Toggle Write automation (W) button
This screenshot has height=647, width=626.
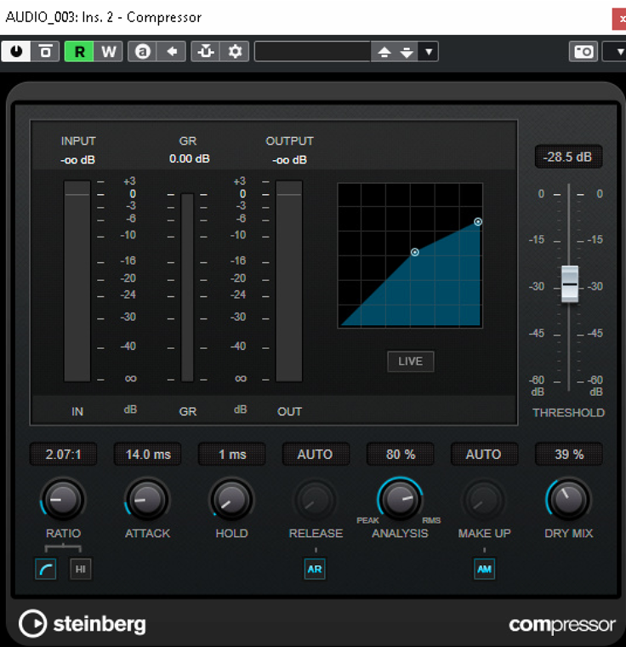click(109, 52)
